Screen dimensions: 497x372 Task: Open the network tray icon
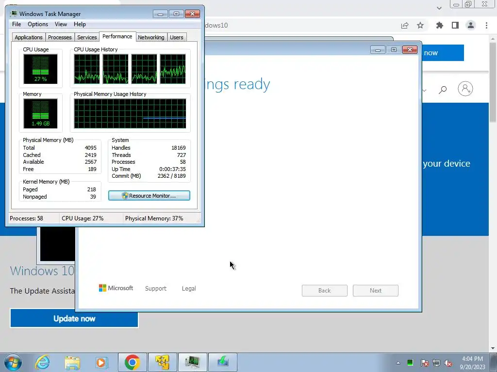[x=436, y=363]
